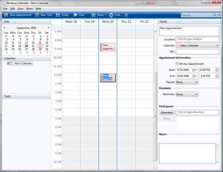
Task: Go to next month arrow in mini calendar
Action: (49, 28)
